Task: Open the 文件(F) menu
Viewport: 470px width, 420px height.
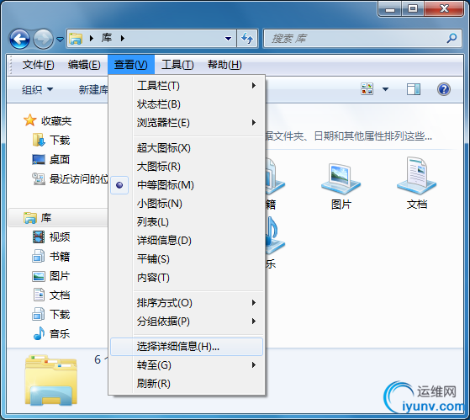Action: tap(38, 65)
